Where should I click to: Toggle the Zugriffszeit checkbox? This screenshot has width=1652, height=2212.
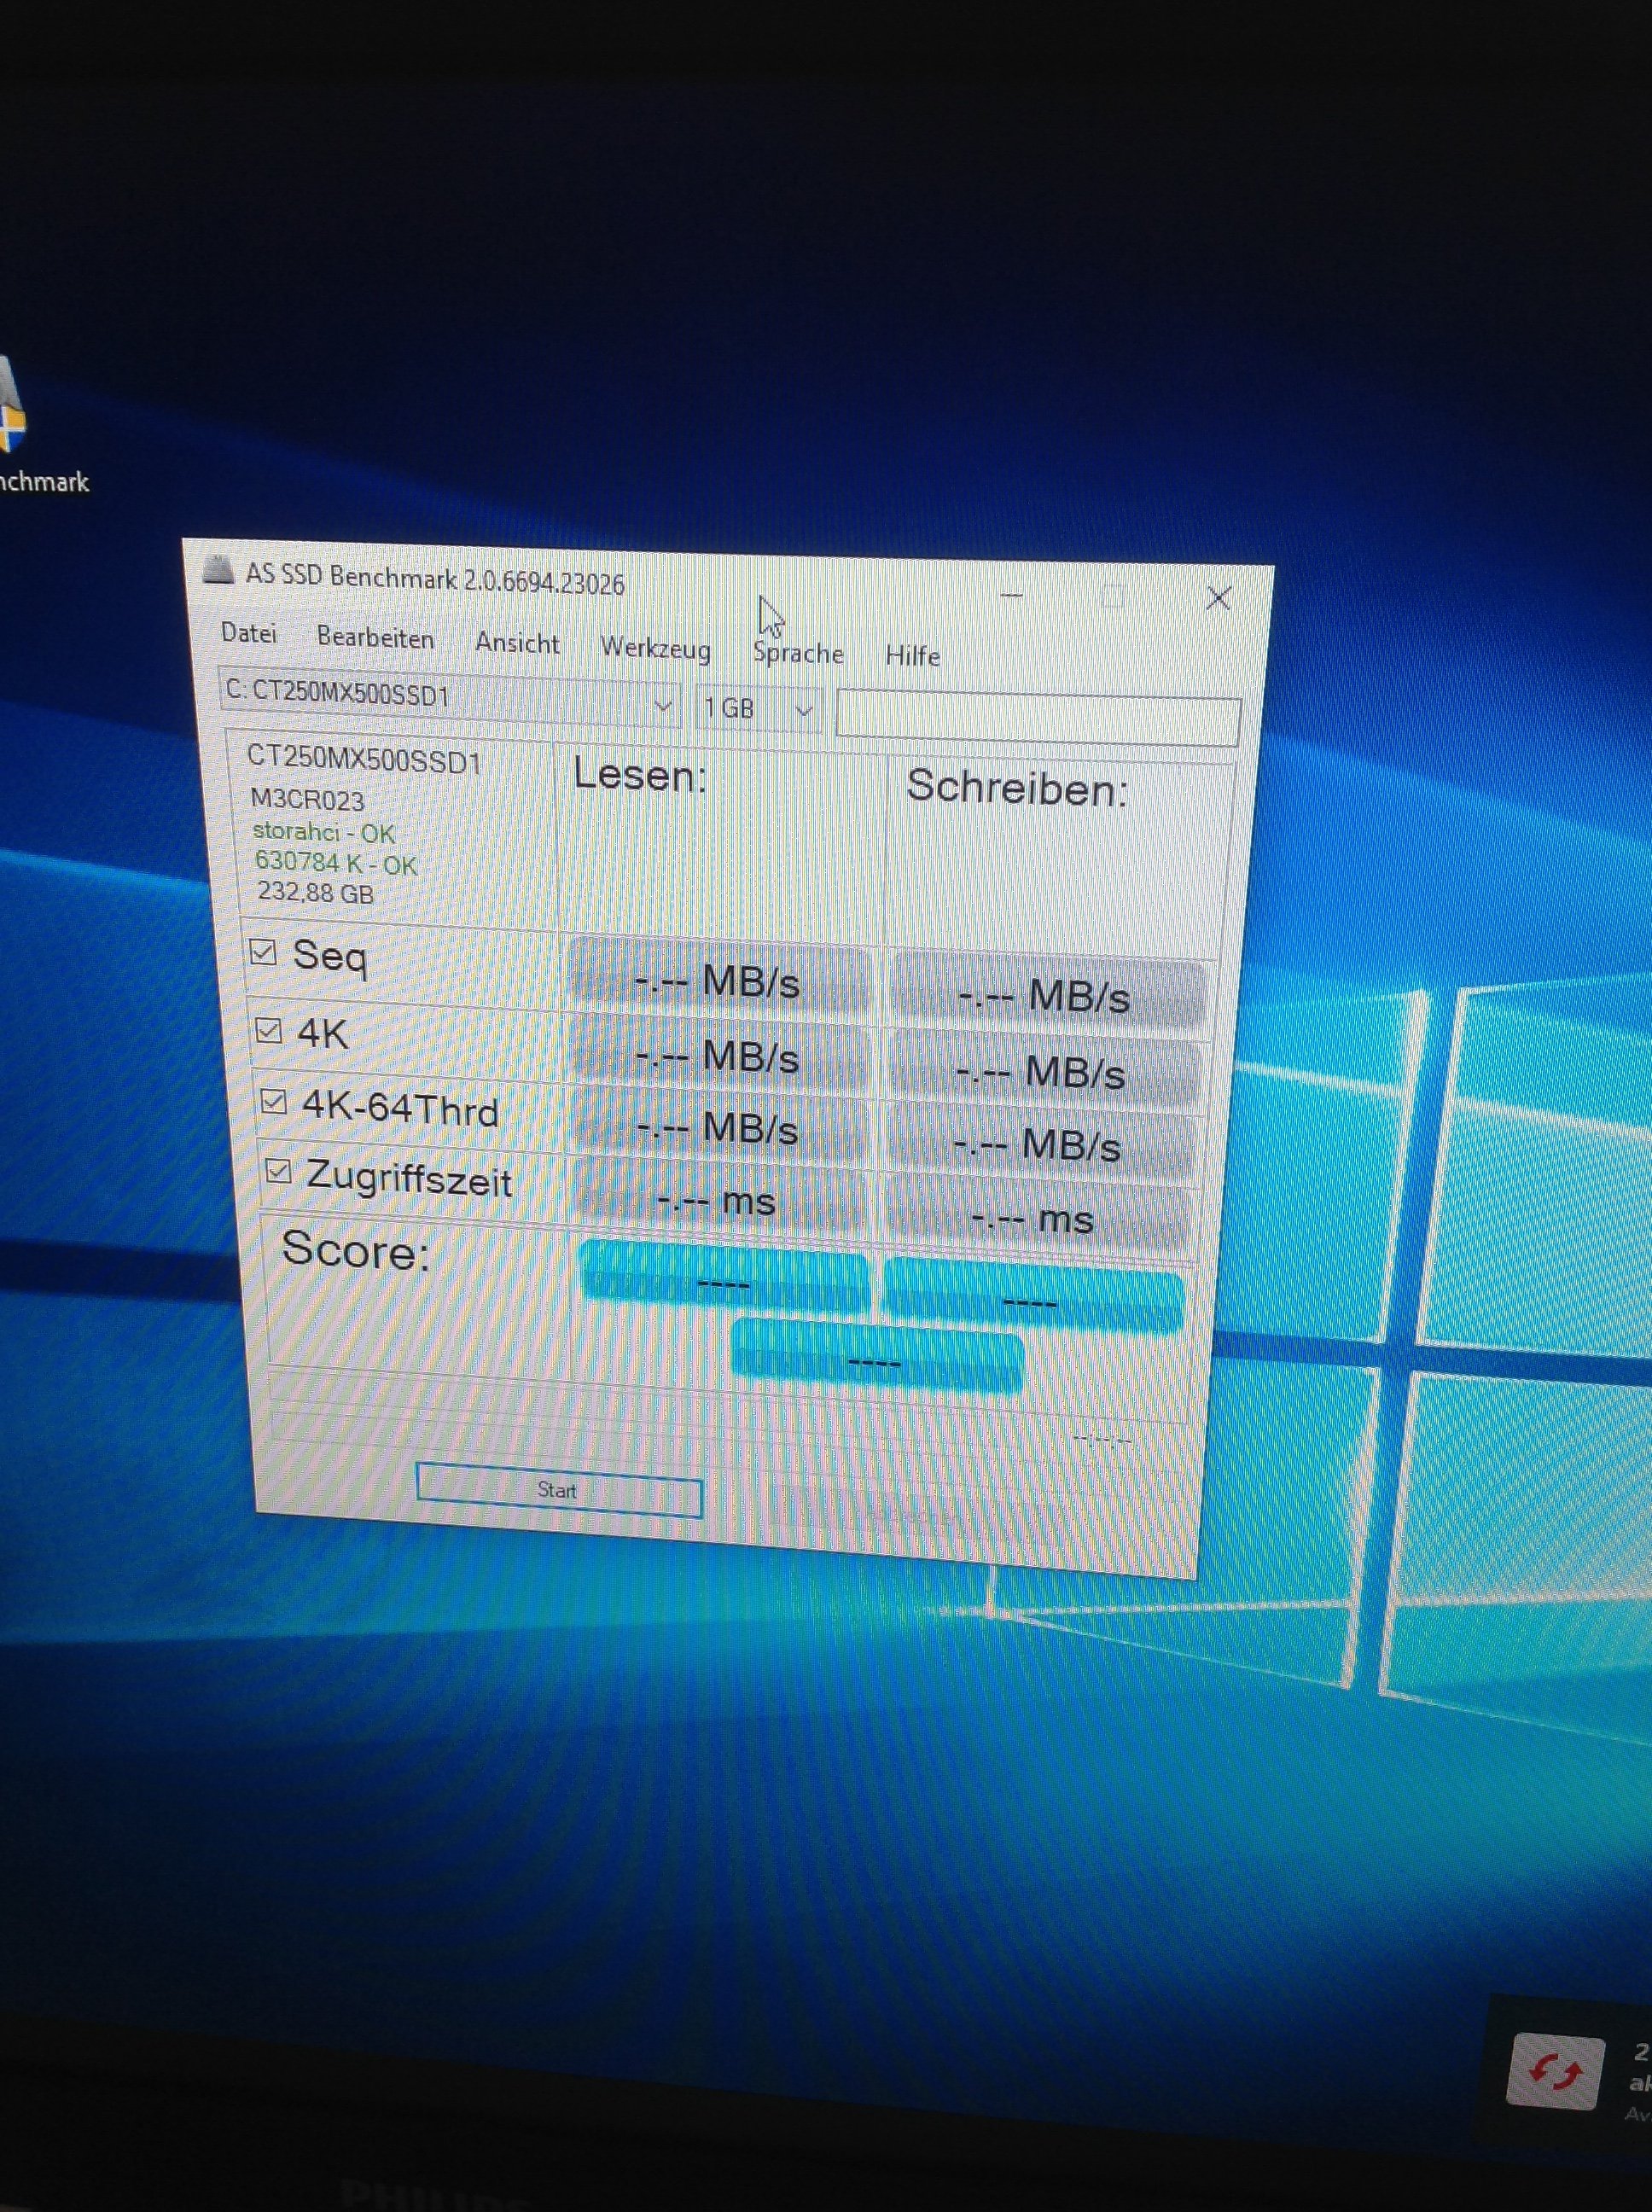(278, 1171)
